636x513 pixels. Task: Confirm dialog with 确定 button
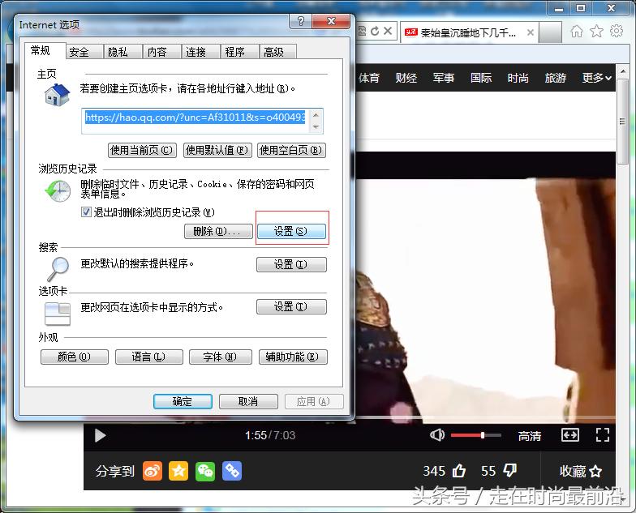183,402
